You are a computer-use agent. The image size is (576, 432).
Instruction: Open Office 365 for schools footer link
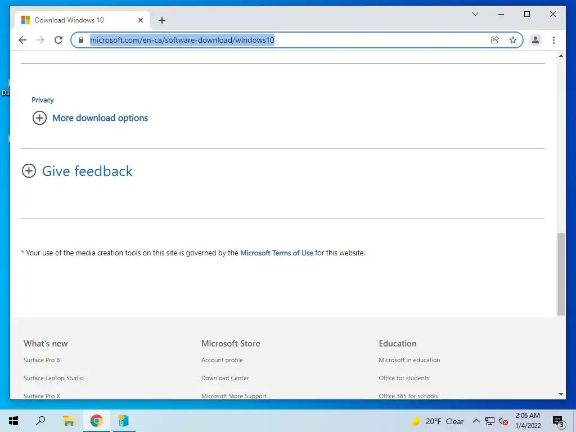[408, 396]
